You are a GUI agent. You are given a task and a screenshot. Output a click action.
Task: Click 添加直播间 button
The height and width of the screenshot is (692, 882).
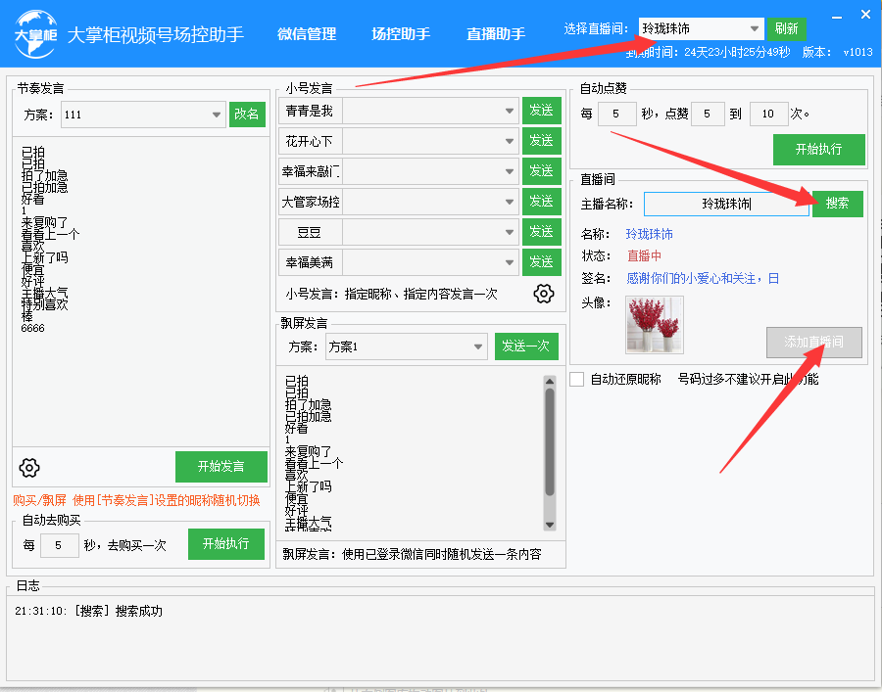(813, 342)
